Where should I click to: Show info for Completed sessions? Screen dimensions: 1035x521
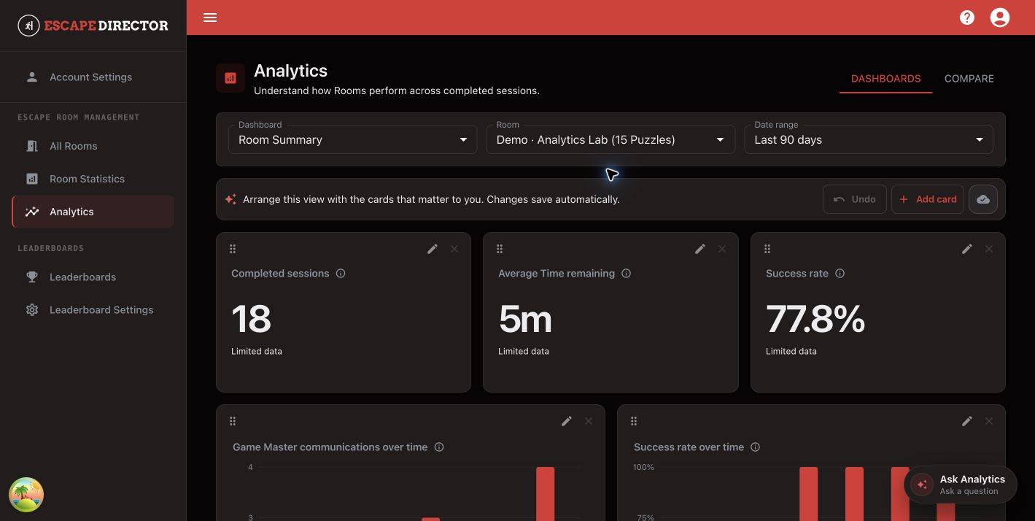(x=341, y=274)
